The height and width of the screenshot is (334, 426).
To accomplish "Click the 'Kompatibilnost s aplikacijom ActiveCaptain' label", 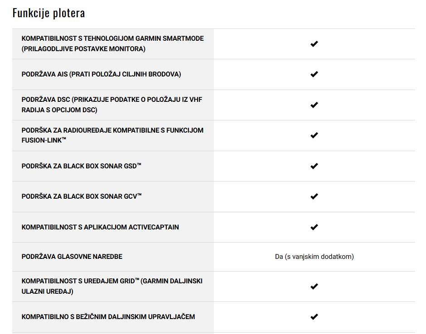I will coord(100,227).
